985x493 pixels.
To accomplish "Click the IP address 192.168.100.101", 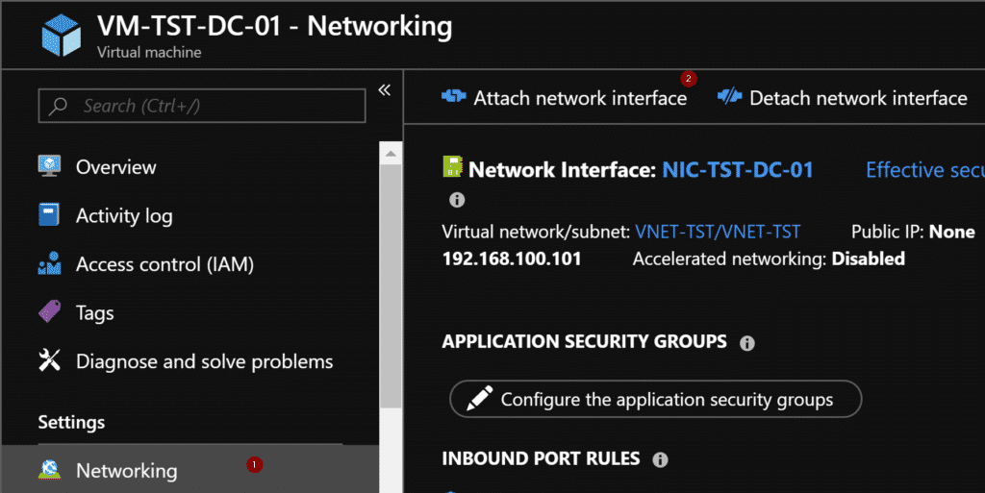I will click(x=512, y=259).
